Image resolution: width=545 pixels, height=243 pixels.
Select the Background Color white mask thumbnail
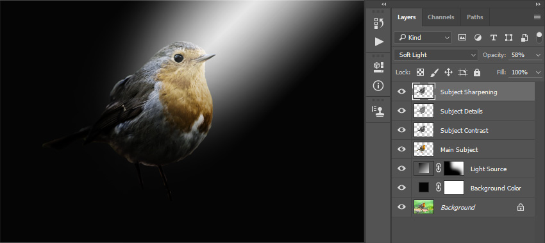point(454,188)
